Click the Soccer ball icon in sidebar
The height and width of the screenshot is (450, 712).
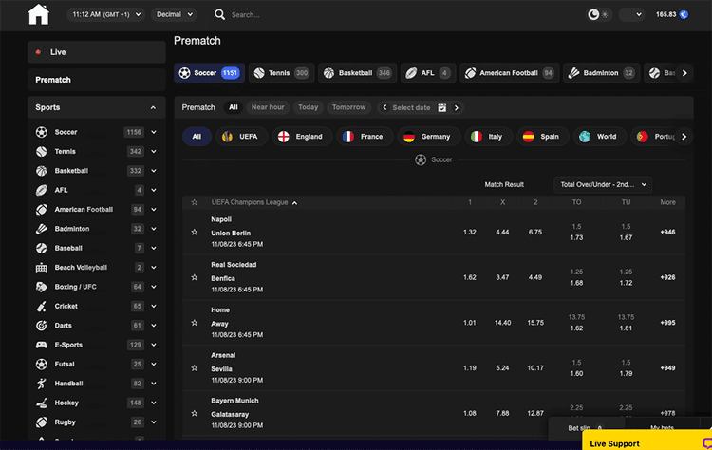point(42,132)
